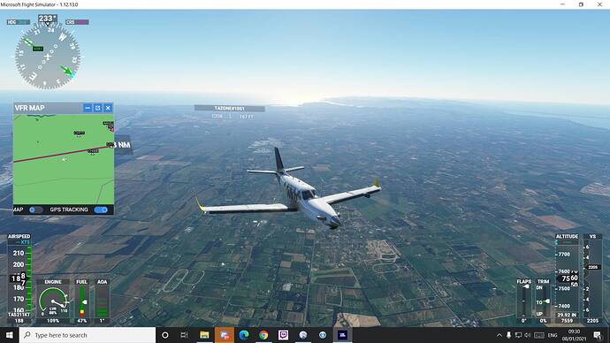The height and width of the screenshot is (343, 610).
Task: Open network settings tray icon
Action: click(518, 335)
